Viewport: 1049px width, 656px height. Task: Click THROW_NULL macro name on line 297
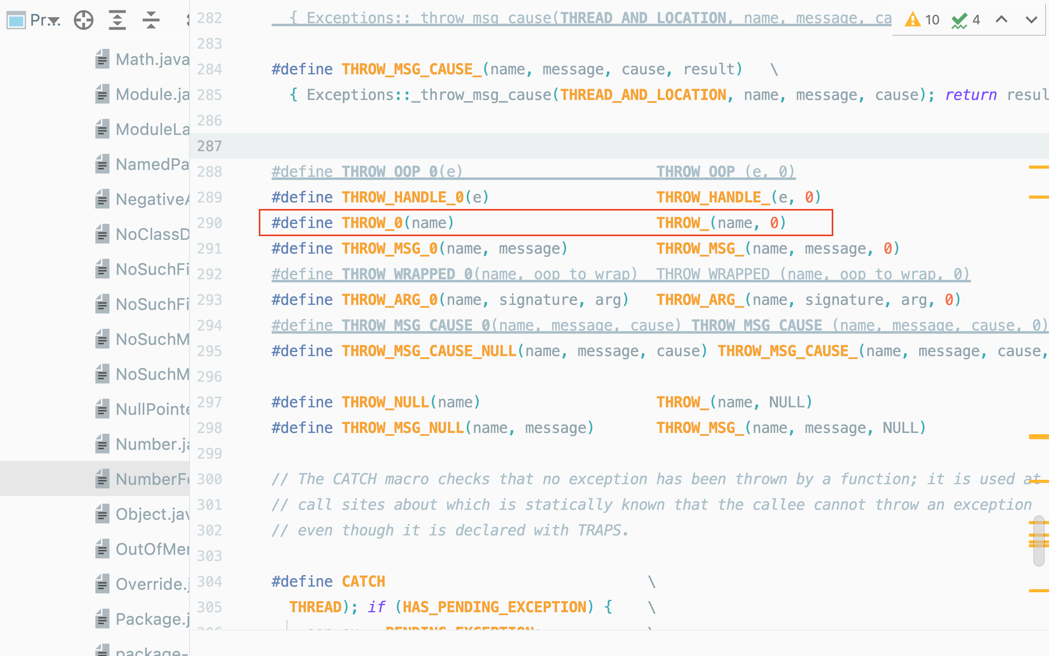pyautogui.click(x=385, y=402)
